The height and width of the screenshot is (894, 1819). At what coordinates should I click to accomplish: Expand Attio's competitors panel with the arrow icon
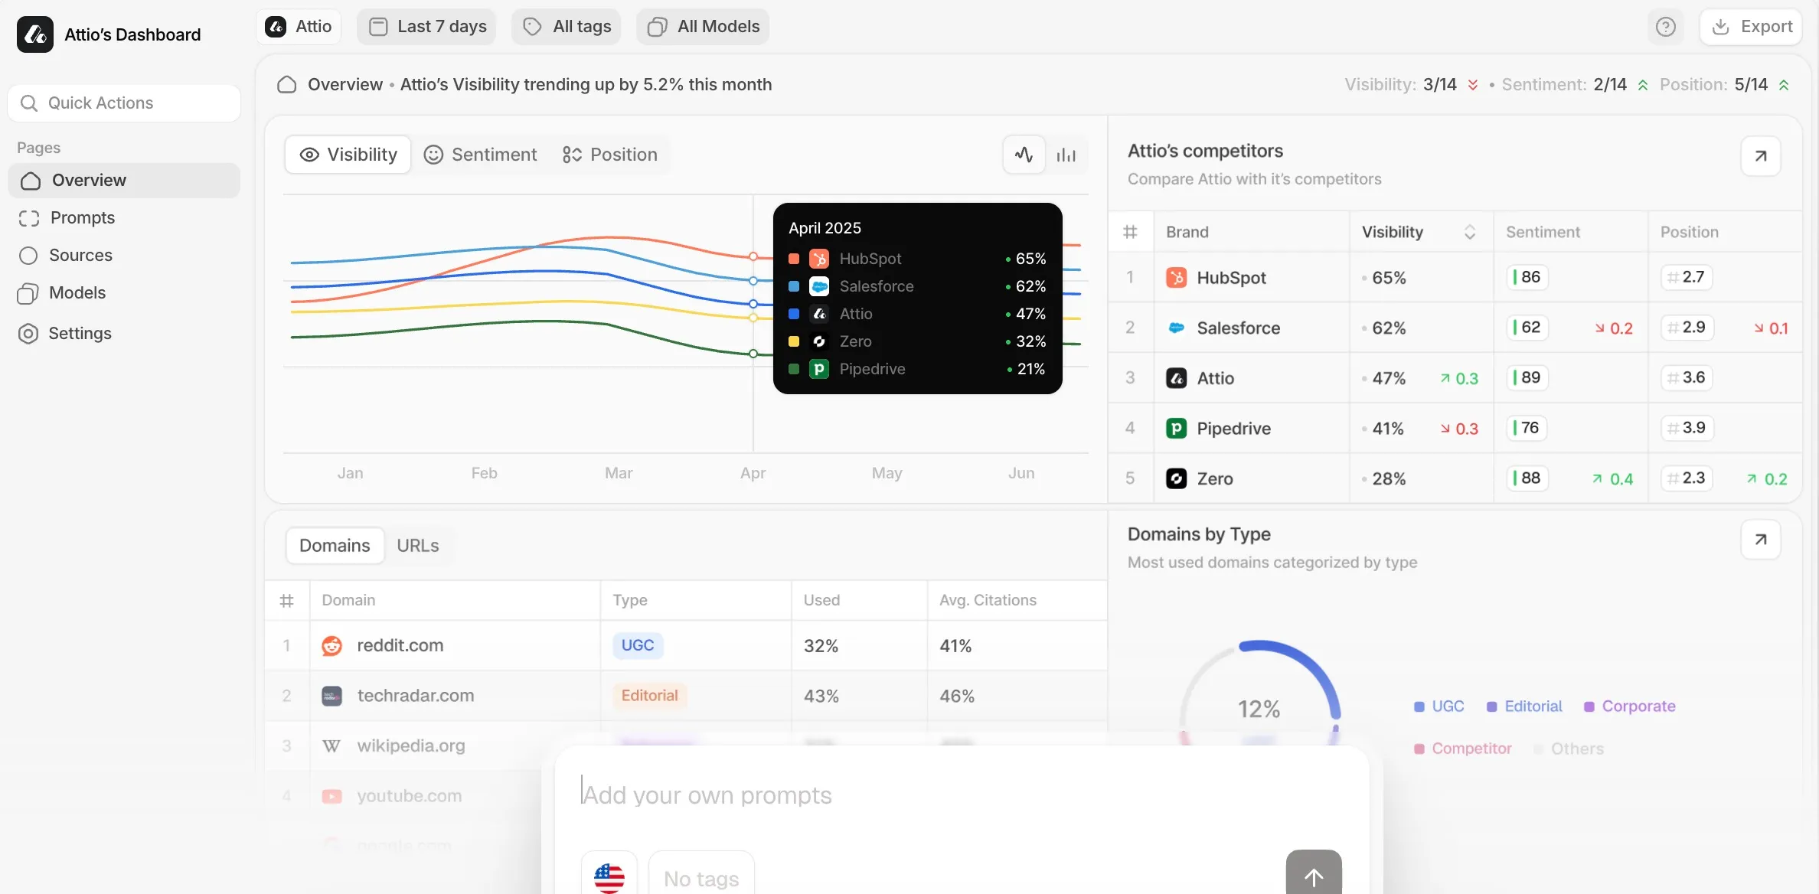1760,155
